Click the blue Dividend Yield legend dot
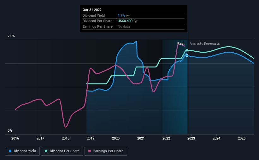 [10, 151]
